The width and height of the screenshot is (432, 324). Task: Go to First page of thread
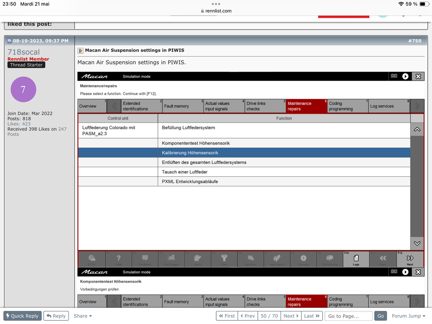(x=227, y=316)
